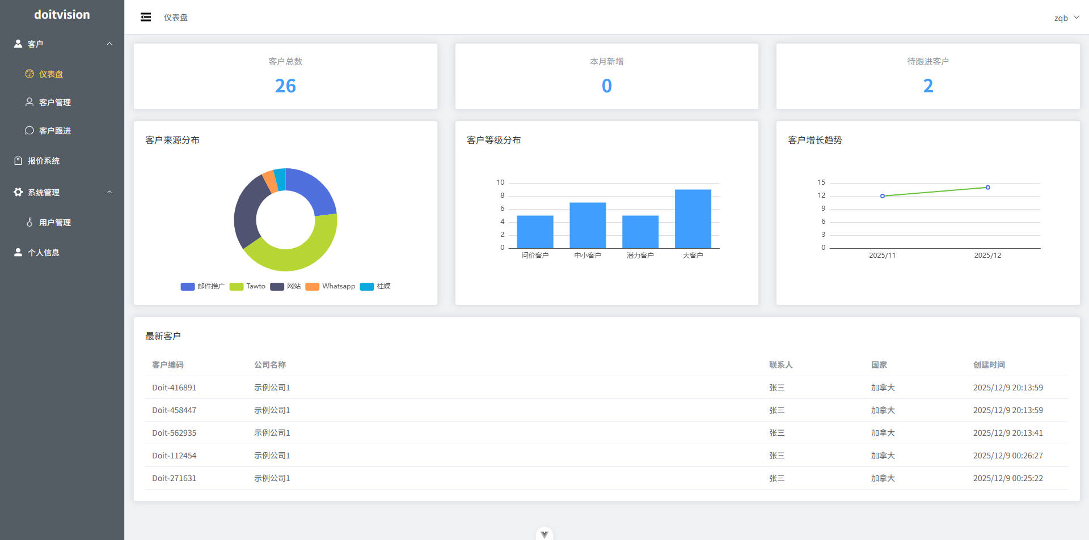Click customer code Doit-562935
The width and height of the screenshot is (1089, 540).
point(174,433)
